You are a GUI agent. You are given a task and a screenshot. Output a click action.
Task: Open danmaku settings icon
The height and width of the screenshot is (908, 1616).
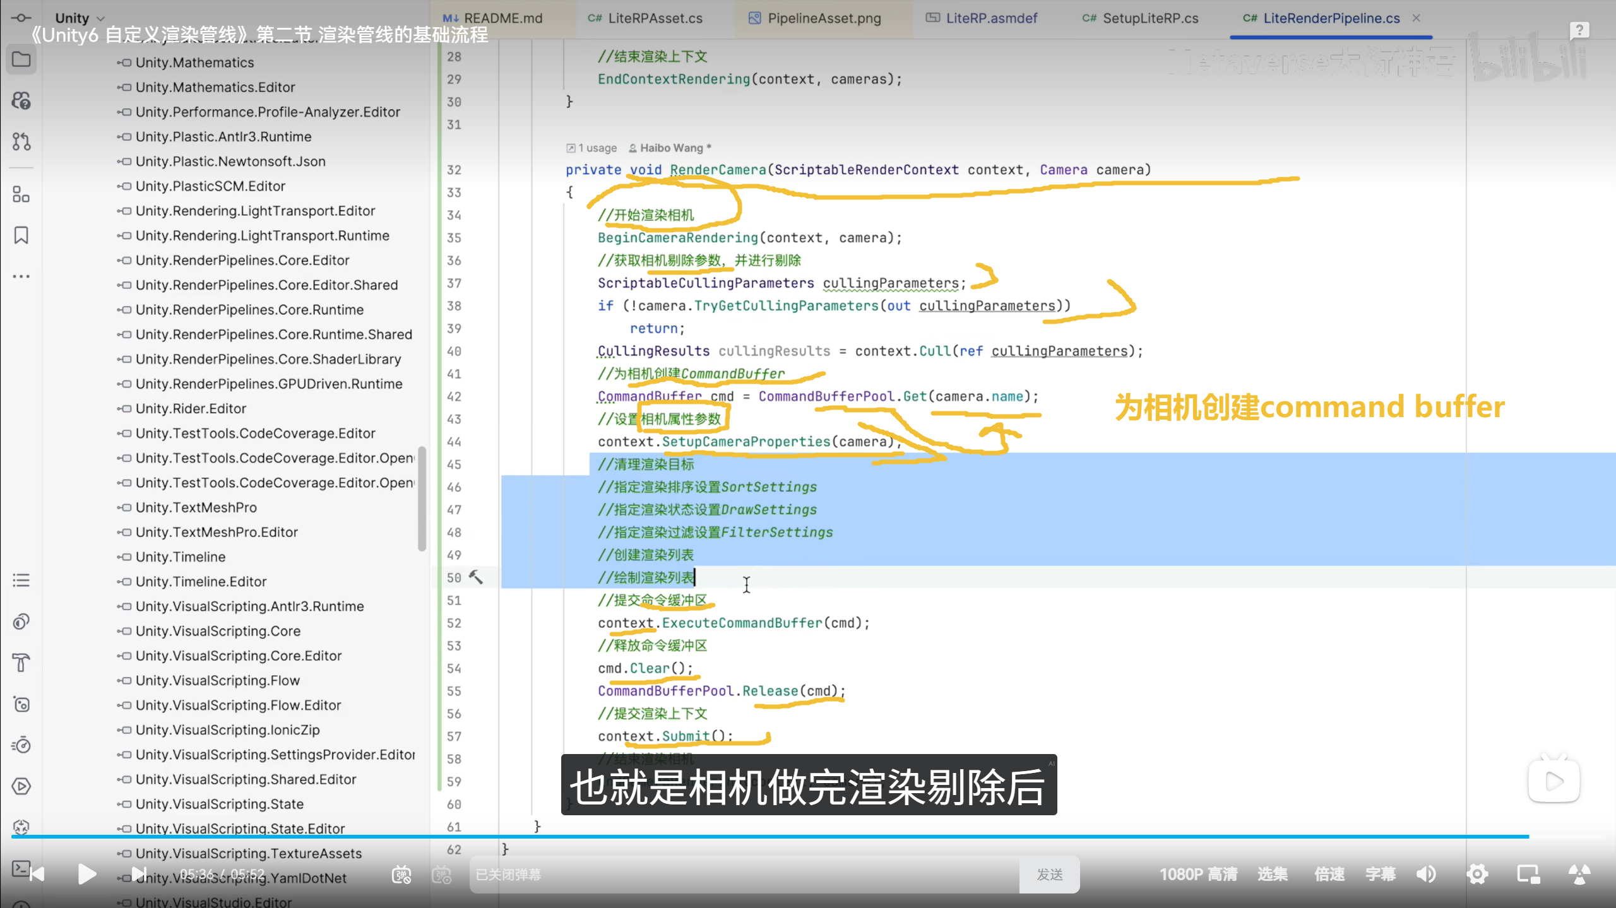pyautogui.click(x=442, y=875)
